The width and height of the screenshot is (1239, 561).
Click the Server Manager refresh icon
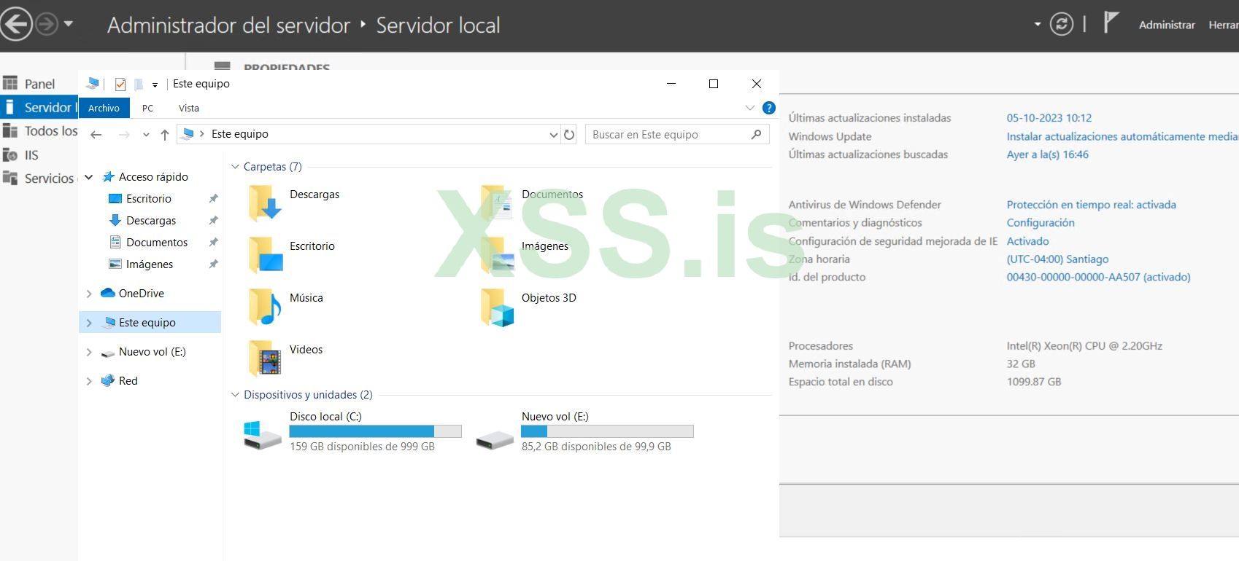click(x=1061, y=24)
